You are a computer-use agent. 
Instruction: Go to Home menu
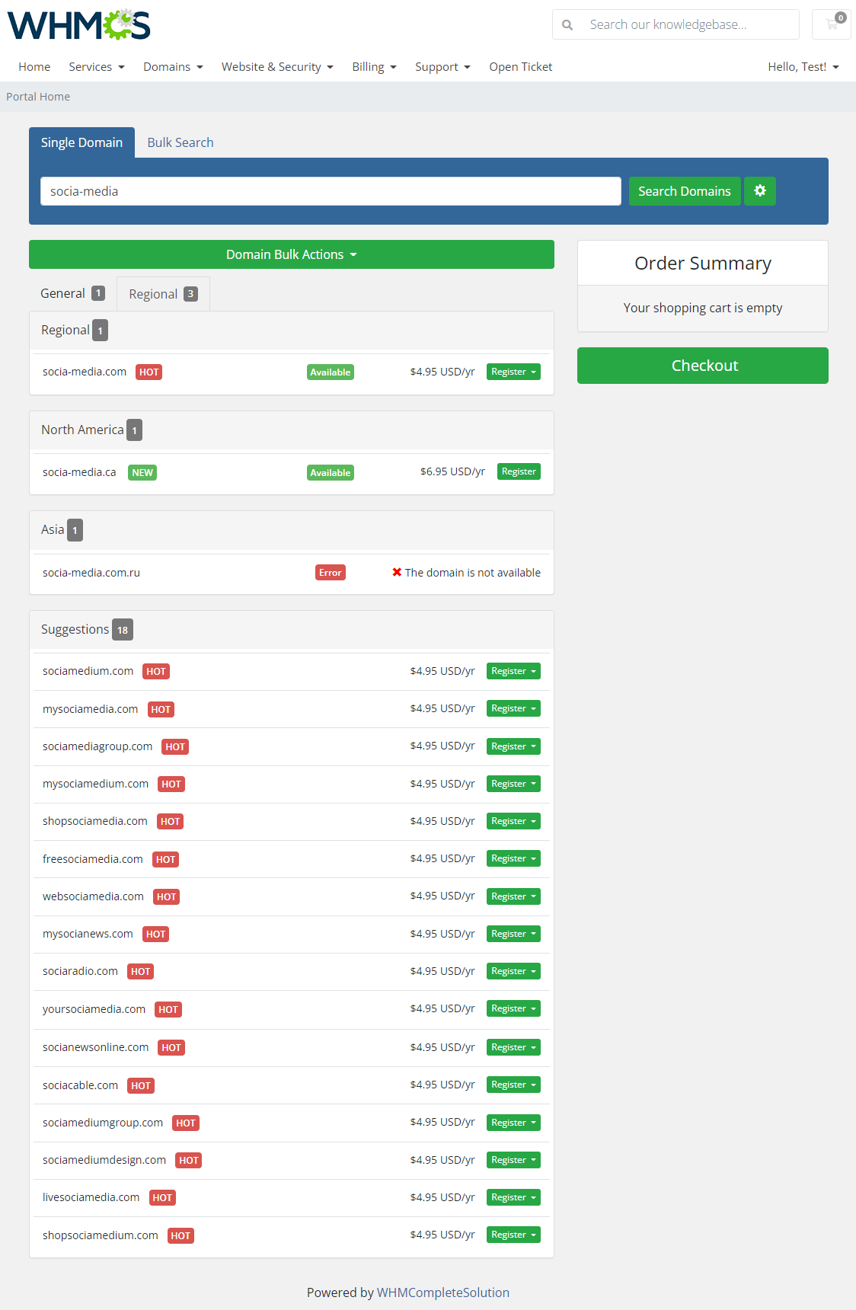click(x=34, y=67)
